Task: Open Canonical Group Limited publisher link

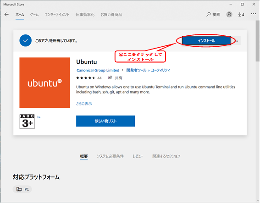Action: point(98,70)
